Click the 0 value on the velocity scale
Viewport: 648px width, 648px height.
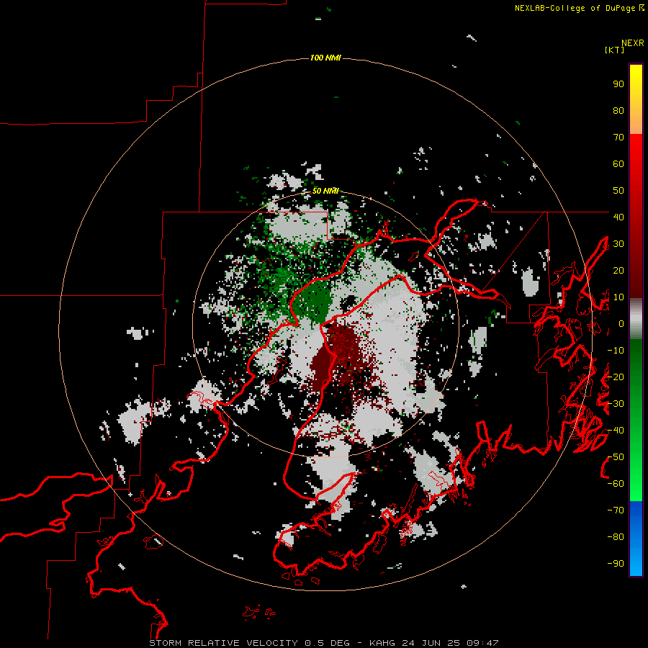[621, 324]
